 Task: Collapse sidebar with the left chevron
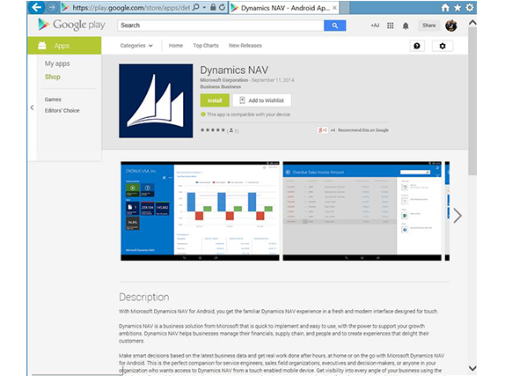click(32, 107)
